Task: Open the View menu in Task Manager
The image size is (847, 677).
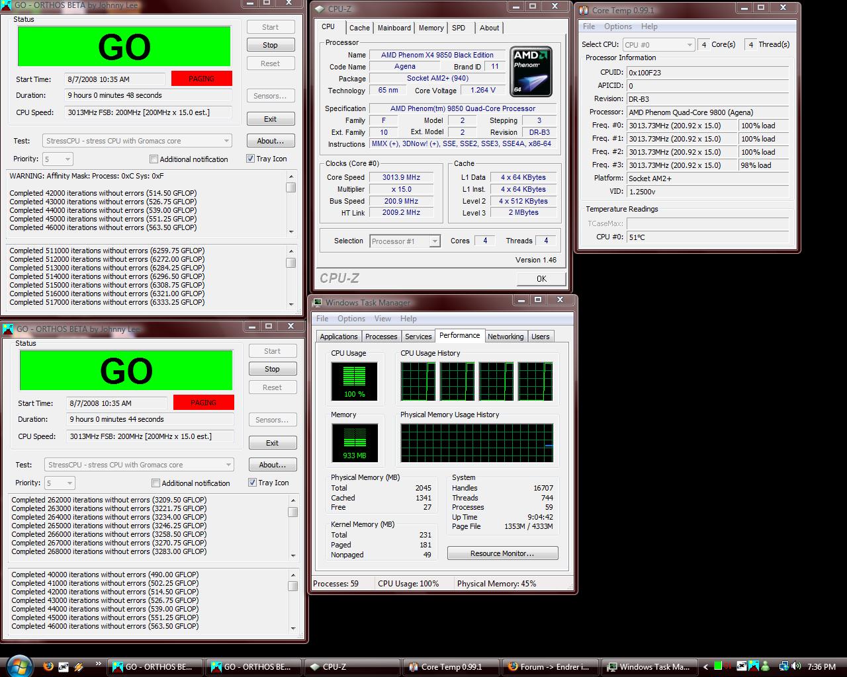Action: 382,319
